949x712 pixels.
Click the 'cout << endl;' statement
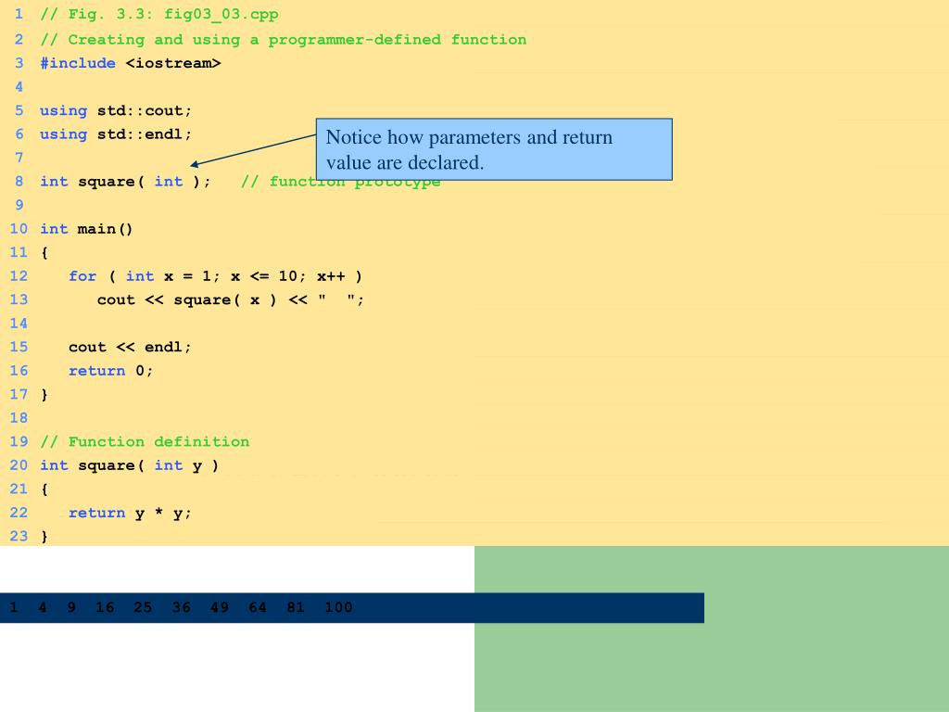point(130,348)
